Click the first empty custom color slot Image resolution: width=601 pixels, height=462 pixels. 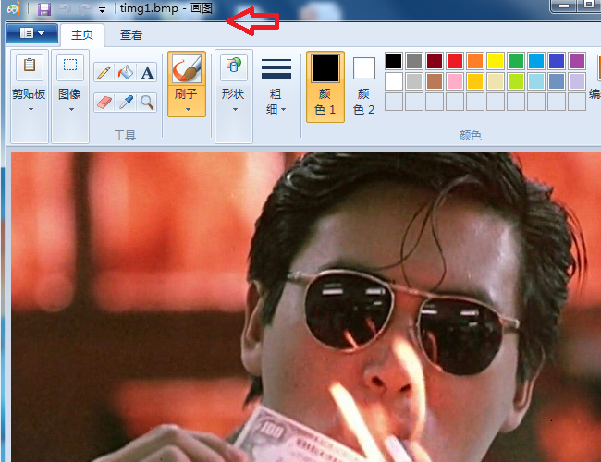click(394, 102)
